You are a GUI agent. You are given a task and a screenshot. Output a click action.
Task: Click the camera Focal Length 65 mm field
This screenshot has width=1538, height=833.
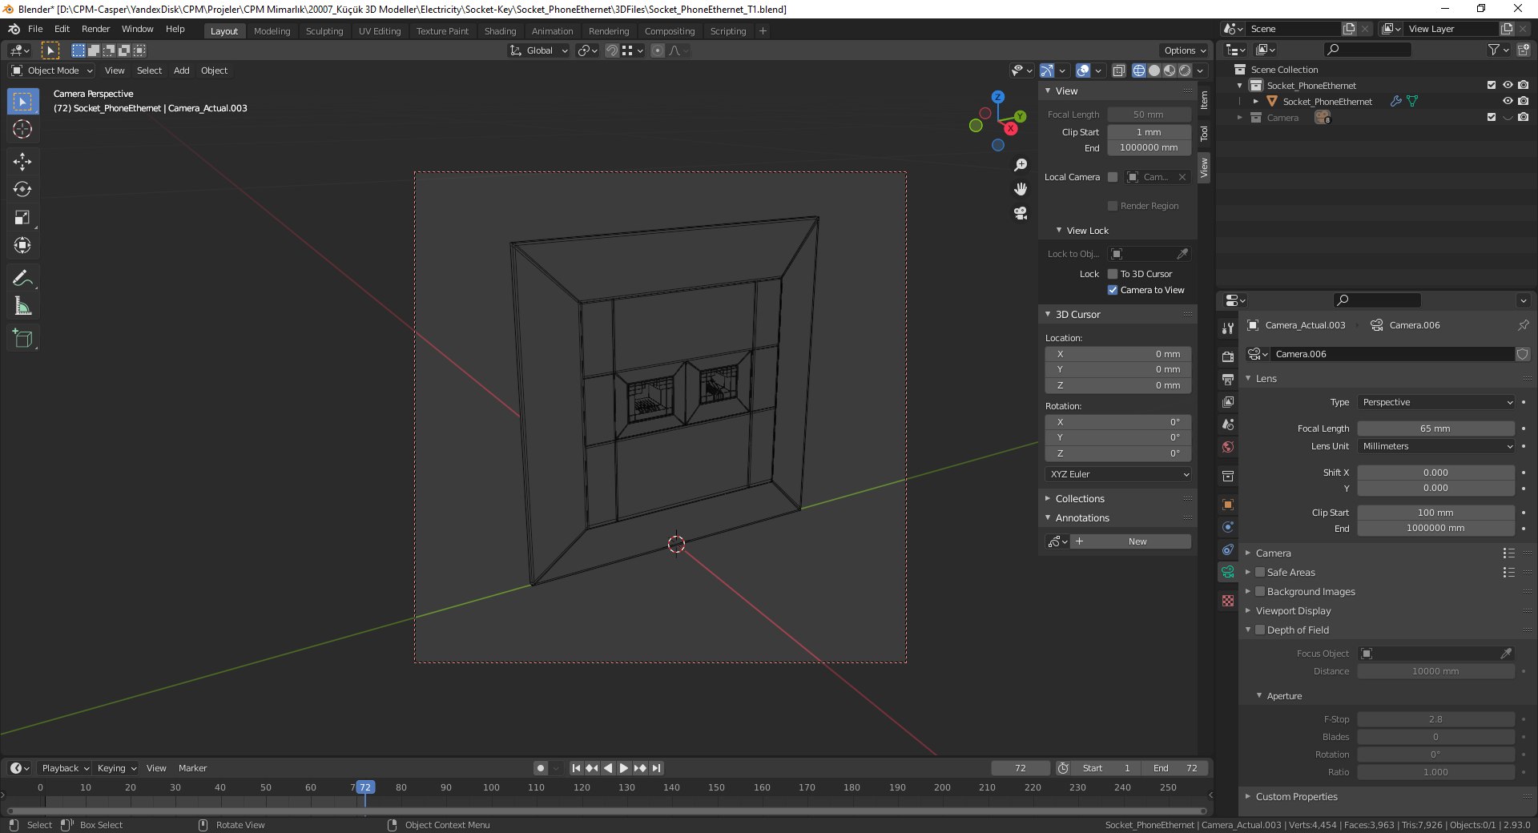pyautogui.click(x=1435, y=429)
